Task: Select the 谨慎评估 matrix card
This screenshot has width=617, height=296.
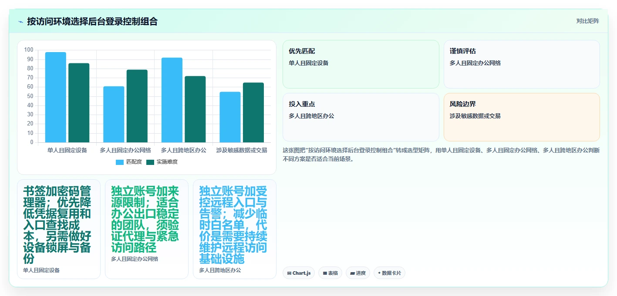Action: tap(522, 64)
